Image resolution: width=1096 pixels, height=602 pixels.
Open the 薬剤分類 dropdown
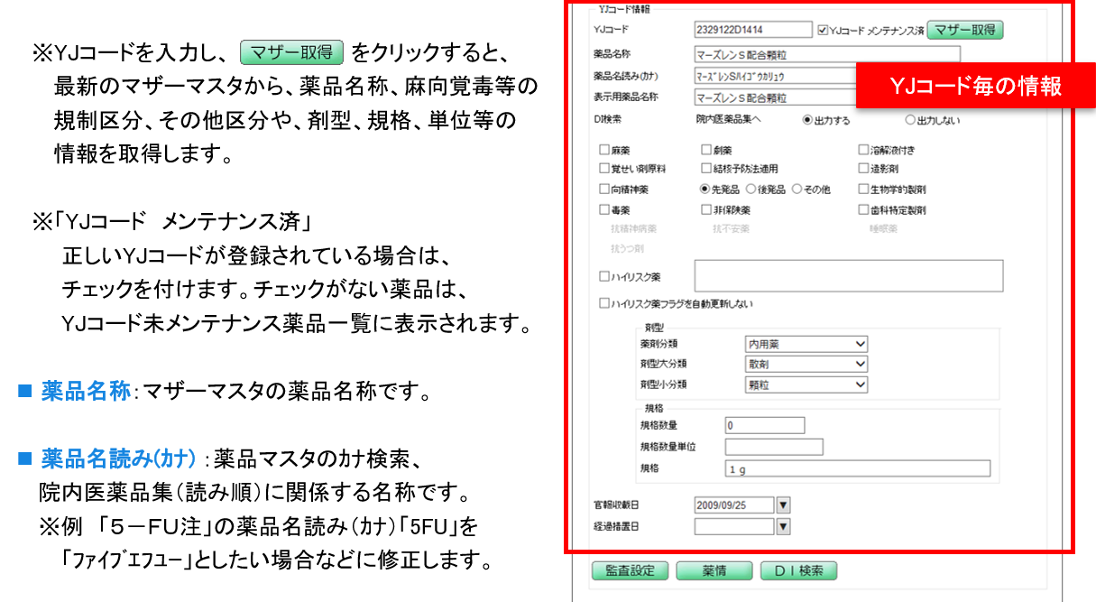[806, 344]
